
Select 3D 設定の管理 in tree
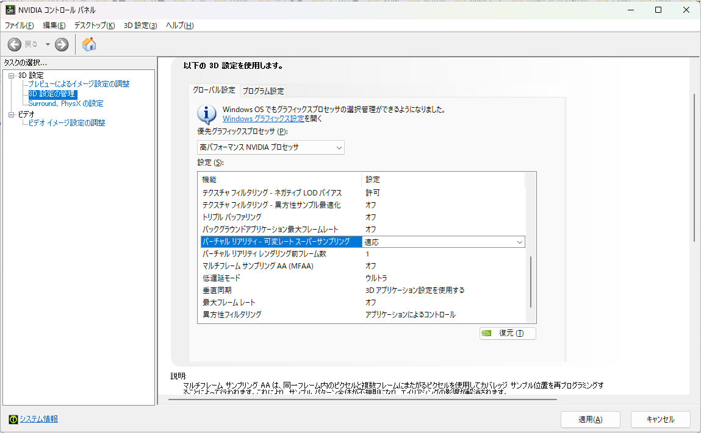click(52, 94)
